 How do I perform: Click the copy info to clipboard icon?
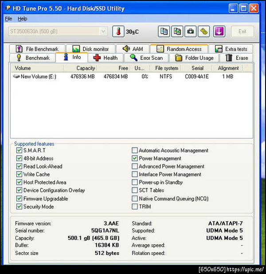[164, 31]
